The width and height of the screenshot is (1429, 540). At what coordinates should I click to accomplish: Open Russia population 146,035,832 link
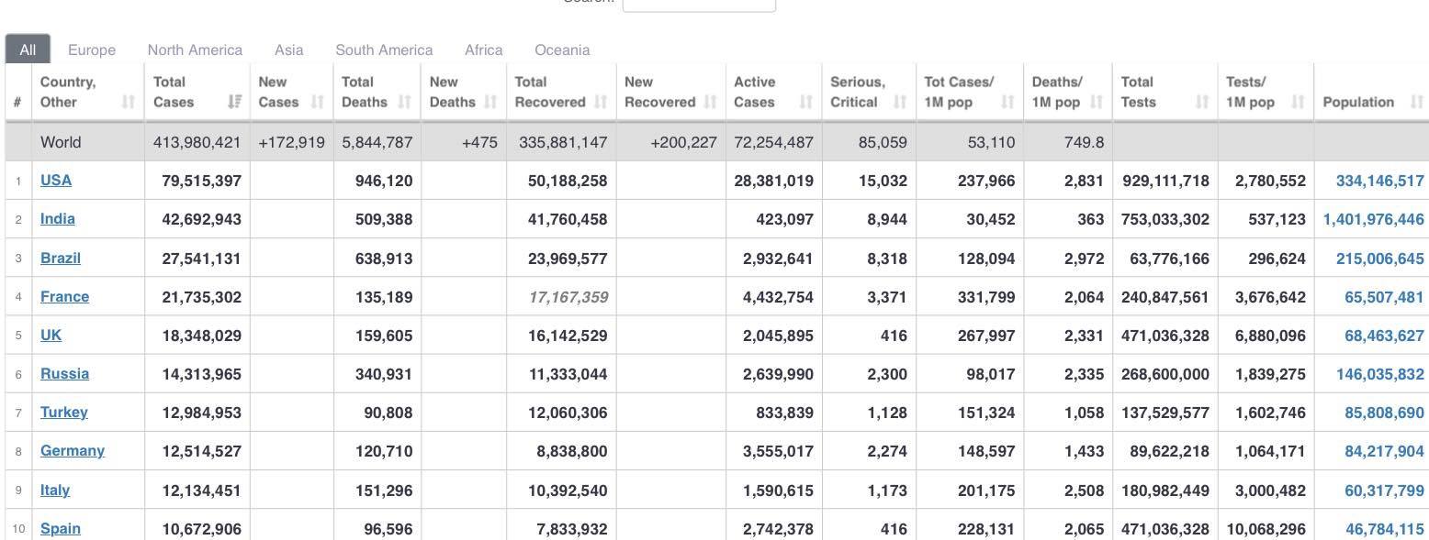pyautogui.click(x=1379, y=374)
